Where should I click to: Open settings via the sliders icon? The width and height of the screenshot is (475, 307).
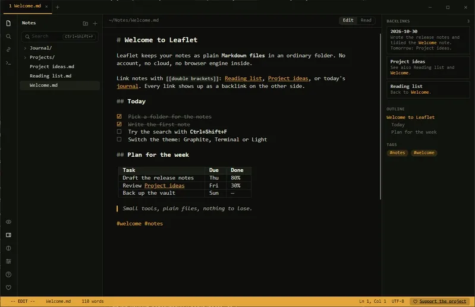click(8, 261)
